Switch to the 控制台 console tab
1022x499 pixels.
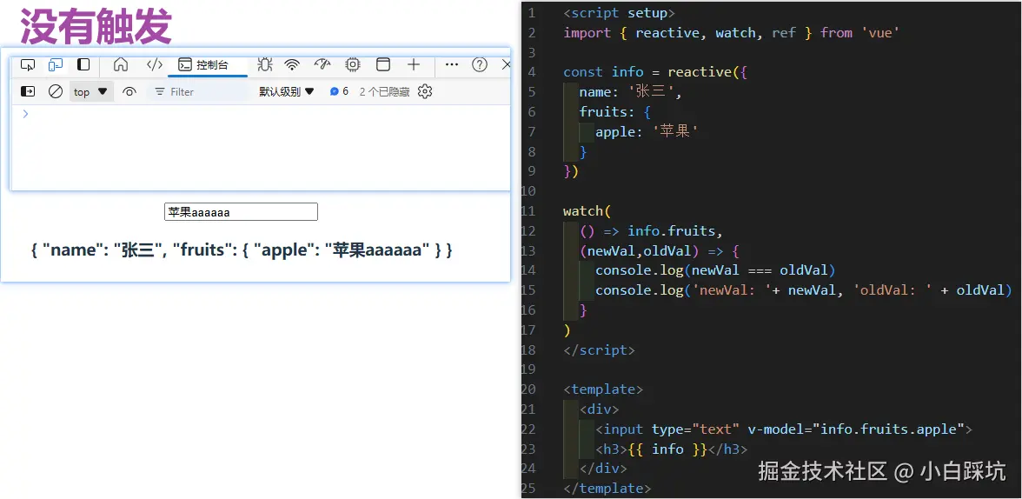[x=205, y=64]
